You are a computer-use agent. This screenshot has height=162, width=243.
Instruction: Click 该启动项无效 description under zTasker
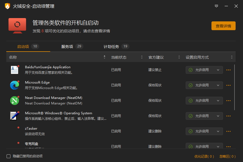click(x=35, y=134)
